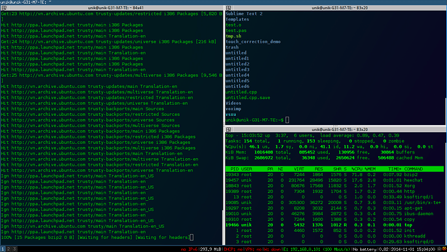Click the 'bzip2' process row in top
This screenshot has height=252, width=447.
334,175
